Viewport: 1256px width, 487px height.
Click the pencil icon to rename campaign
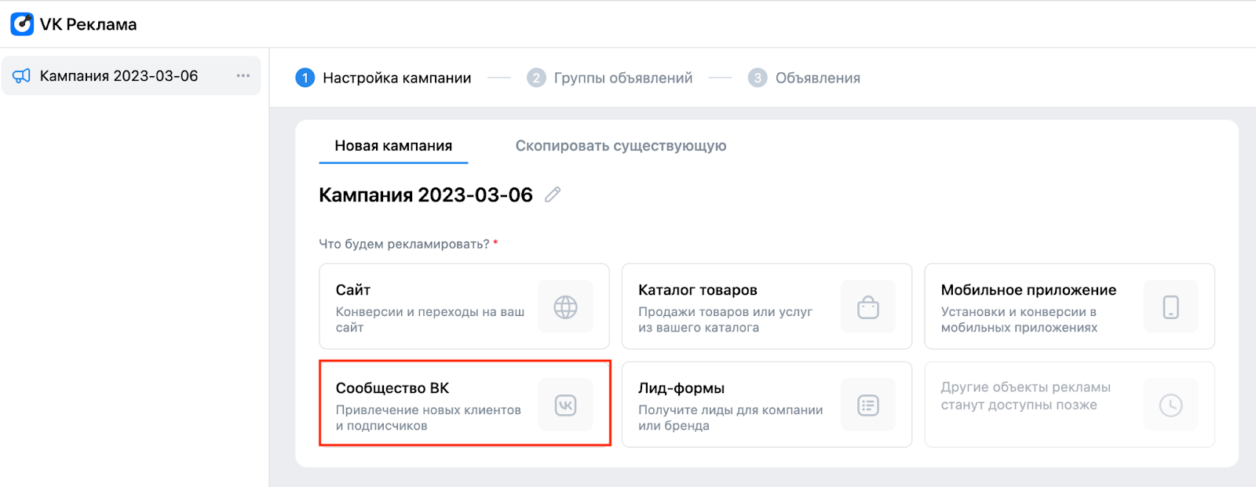553,194
